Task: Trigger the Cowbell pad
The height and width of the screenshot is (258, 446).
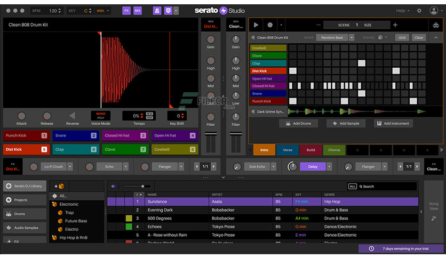Action: [x=174, y=149]
